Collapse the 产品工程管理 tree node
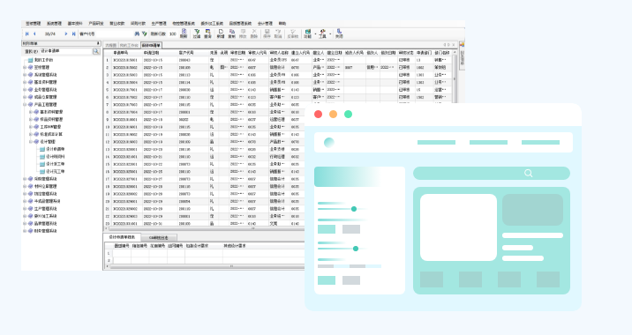Viewport: 632px width, 335px height. coord(25,104)
